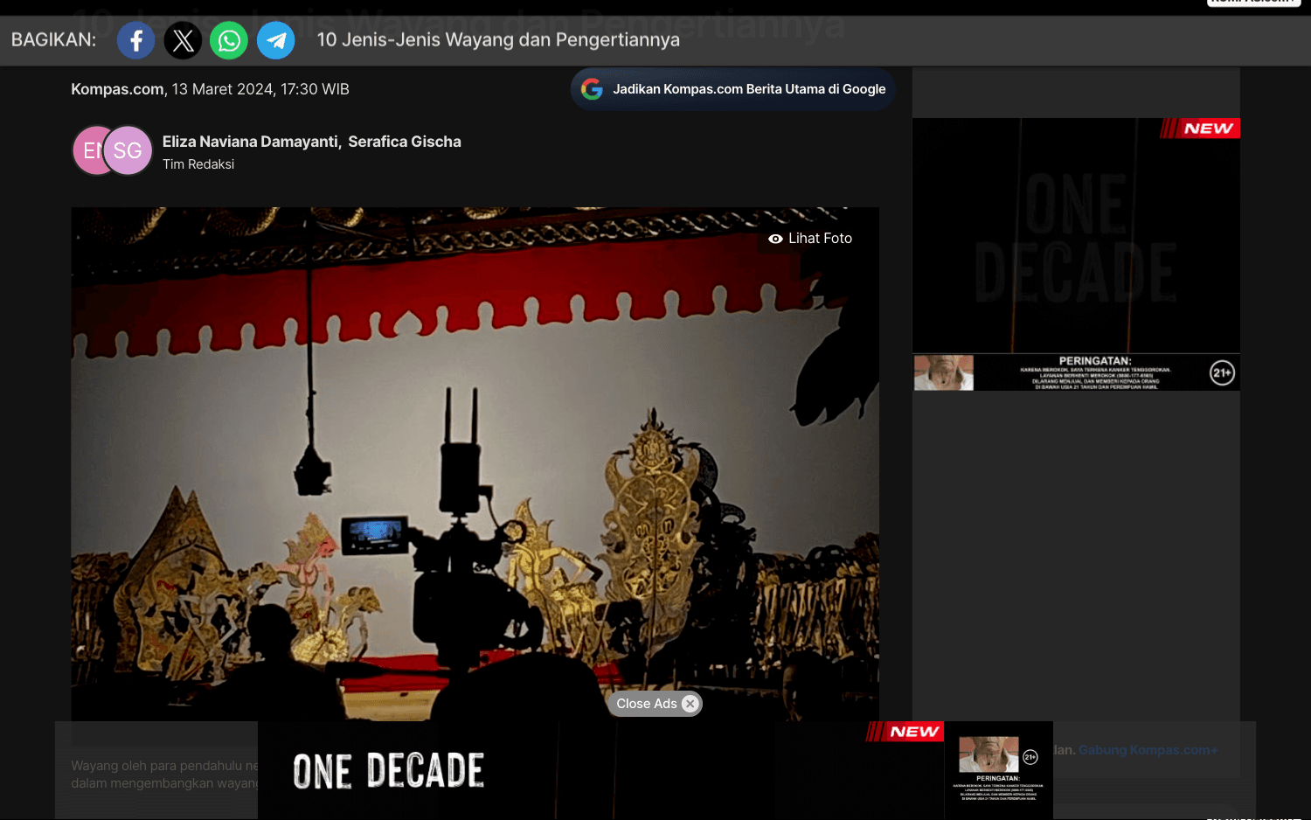1311x820 pixels.
Task: Share article via WhatsApp
Action: click(229, 40)
